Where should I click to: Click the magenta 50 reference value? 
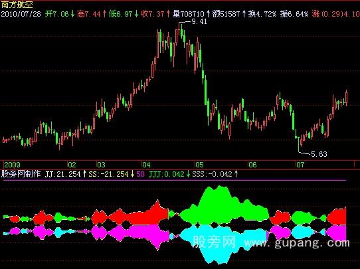140,174
